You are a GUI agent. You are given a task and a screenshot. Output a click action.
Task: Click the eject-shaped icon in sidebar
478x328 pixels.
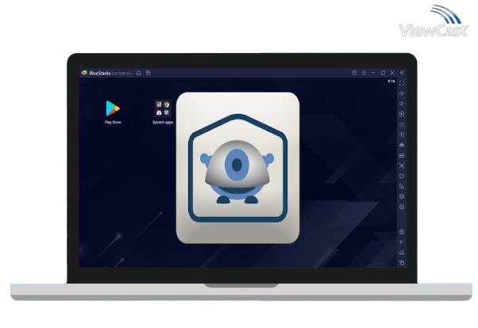click(402, 145)
